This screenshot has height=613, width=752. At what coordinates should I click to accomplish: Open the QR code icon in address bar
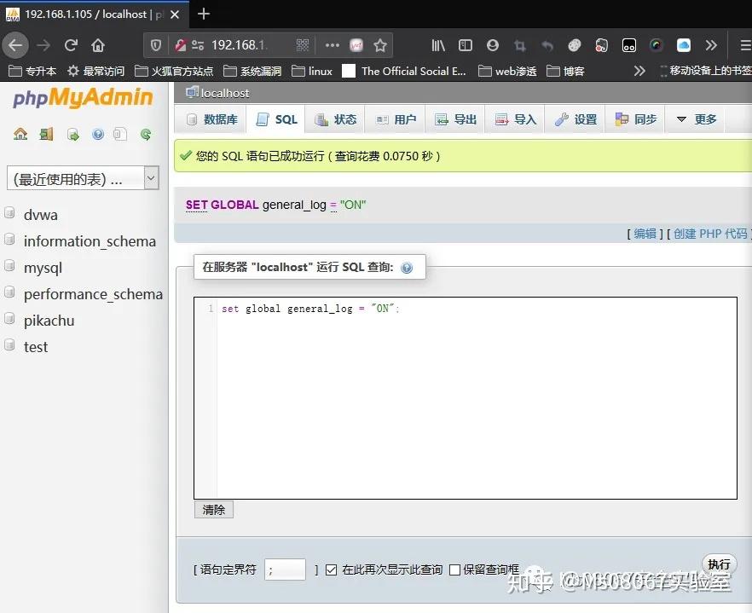(303, 45)
